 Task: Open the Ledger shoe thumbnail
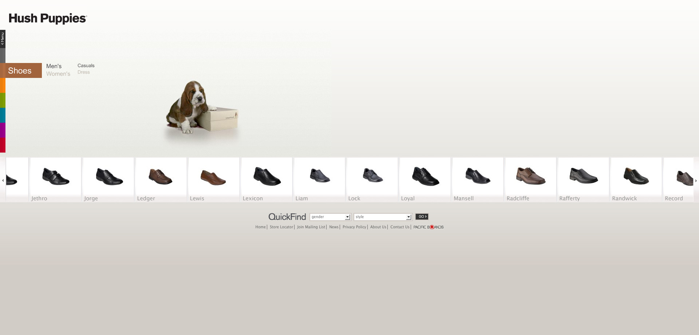[161, 180]
